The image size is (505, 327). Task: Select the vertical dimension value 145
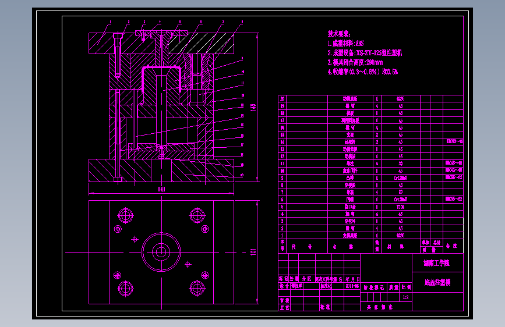(x=253, y=107)
